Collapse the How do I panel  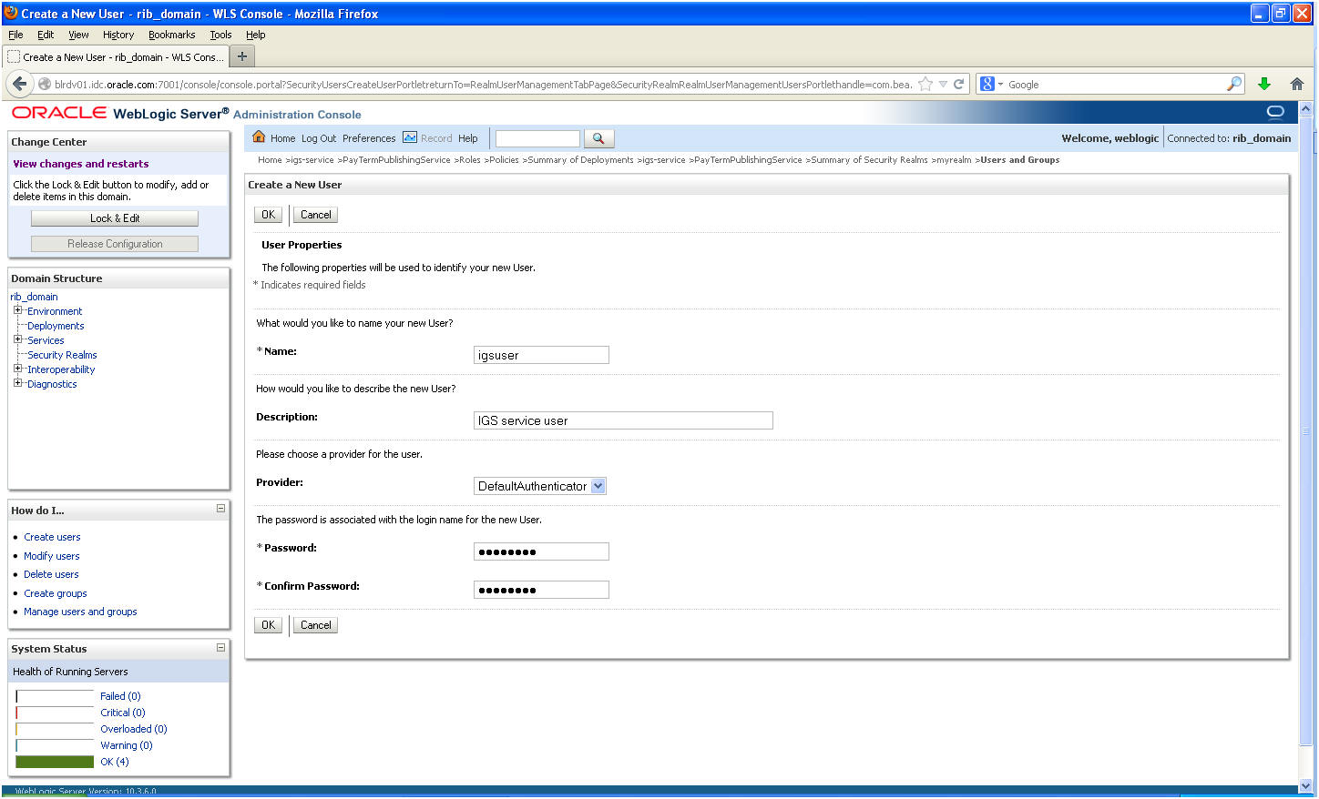click(x=220, y=509)
